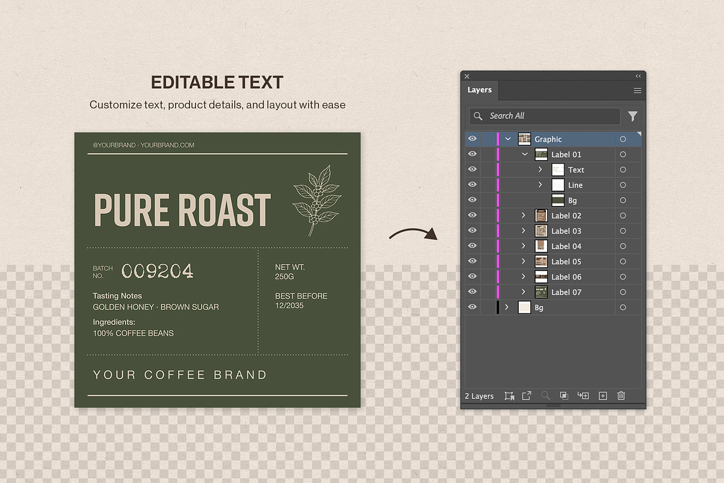Click target circle for Label 05
This screenshot has height=483, width=724.
[623, 261]
